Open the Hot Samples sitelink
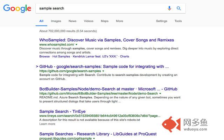 [61, 56]
